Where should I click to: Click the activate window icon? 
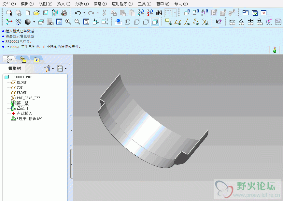pyautogui.click(x=254, y=13)
